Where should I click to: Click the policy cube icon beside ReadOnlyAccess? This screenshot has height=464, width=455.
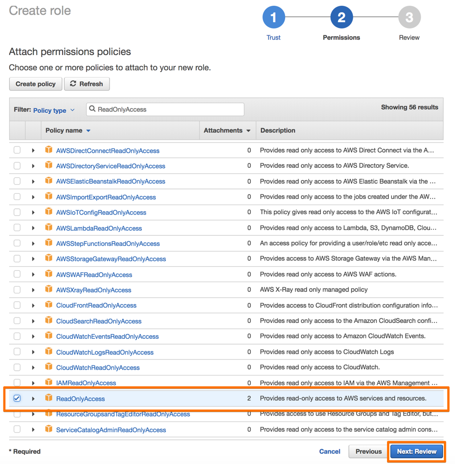[49, 398]
